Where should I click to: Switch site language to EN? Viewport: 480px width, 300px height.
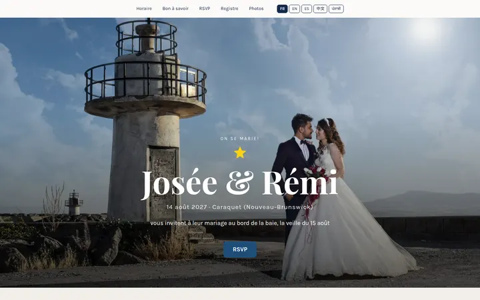point(295,9)
